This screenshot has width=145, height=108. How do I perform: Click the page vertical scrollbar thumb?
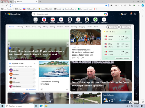coord(140,26)
